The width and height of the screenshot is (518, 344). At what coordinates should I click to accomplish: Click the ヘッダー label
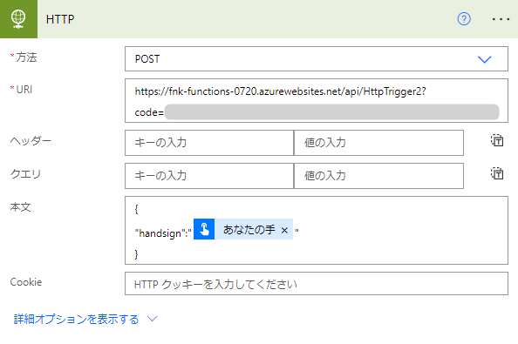(31, 141)
